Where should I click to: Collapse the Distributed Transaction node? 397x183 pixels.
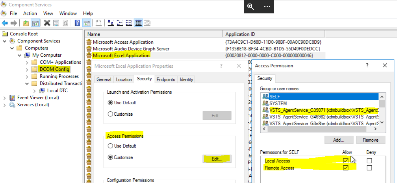point(27,83)
